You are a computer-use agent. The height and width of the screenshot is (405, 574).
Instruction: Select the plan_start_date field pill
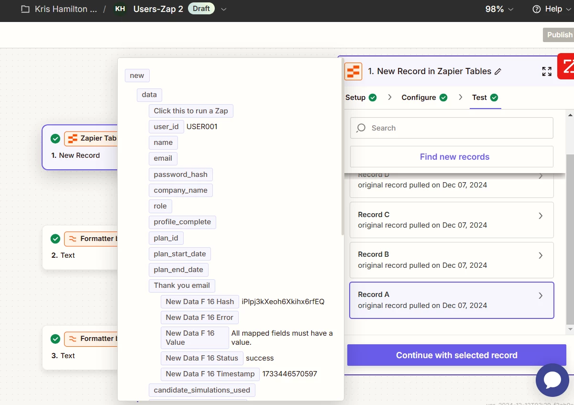click(x=180, y=254)
